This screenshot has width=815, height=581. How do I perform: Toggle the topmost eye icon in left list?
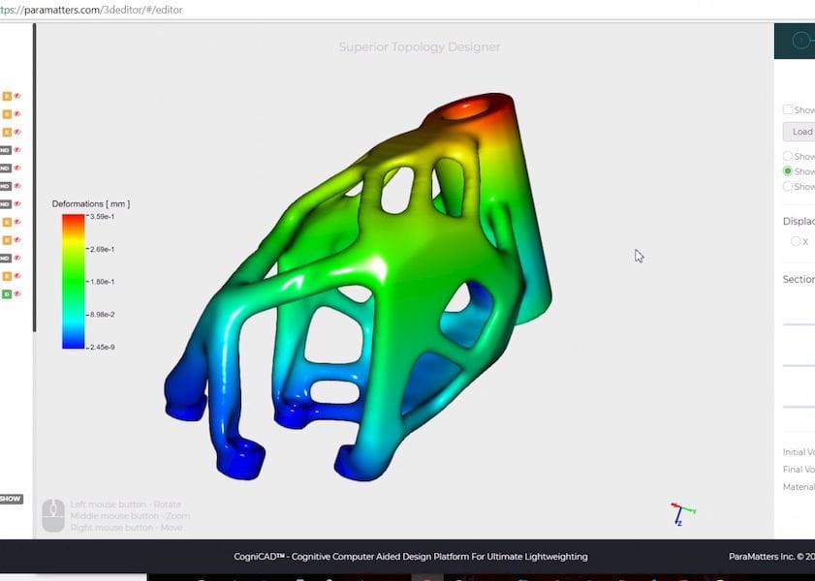[x=17, y=96]
